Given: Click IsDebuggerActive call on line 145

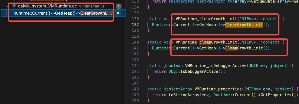Looking at the screenshot, I should 199,72.
